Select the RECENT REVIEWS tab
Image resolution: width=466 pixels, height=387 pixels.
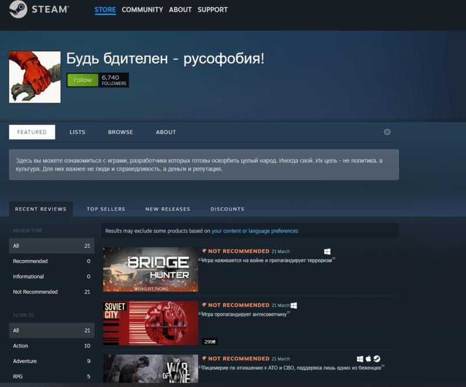41,209
